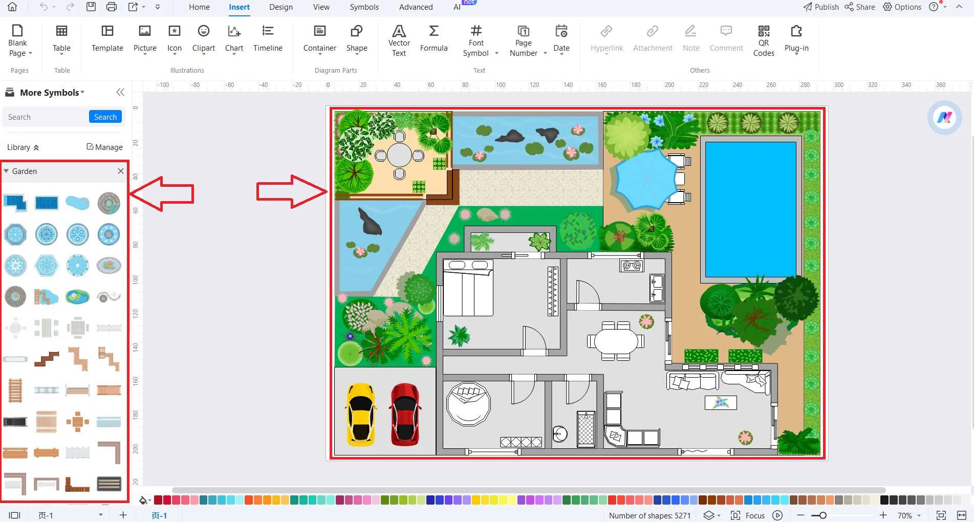Viewport: 974px width, 522px height.
Task: Click the Play presentation icon in status bar
Action: (777, 515)
